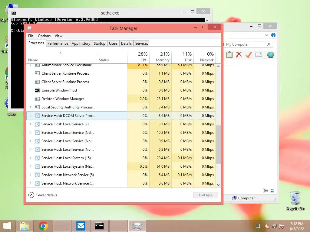Open File Explorer from the taskbar
310x232 pixels.
(25, 226)
